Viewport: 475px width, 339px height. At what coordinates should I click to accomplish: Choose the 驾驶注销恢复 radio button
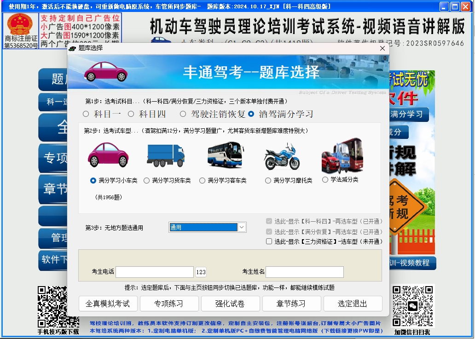click(x=183, y=114)
